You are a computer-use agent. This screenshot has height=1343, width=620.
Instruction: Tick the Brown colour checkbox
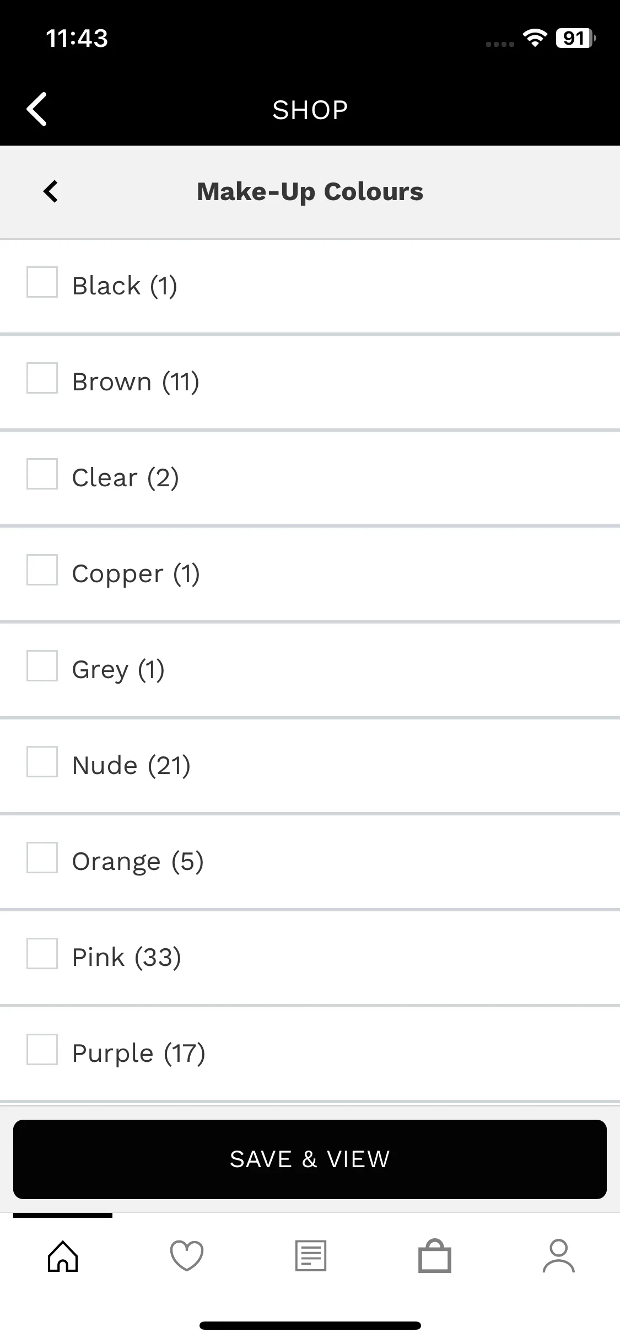[42, 378]
